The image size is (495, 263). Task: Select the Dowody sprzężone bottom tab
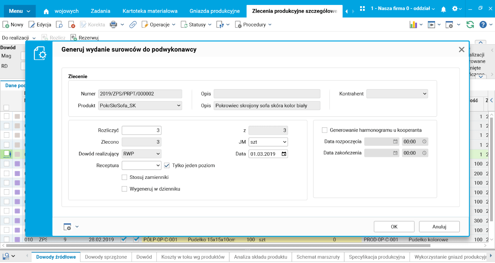[106, 257]
